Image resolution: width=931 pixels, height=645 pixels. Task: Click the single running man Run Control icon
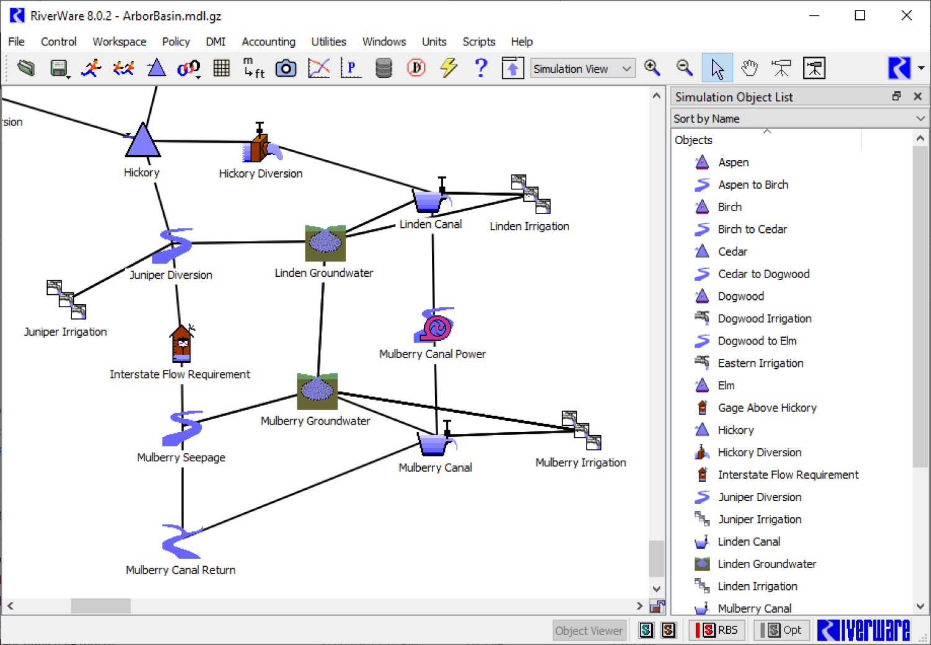click(91, 68)
